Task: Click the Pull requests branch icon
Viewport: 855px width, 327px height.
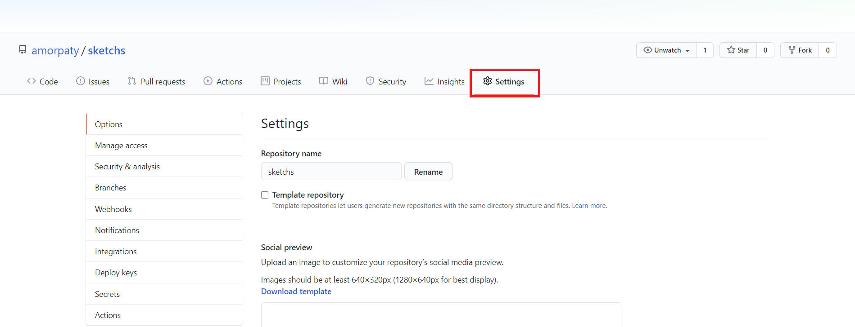Action: [x=132, y=81]
